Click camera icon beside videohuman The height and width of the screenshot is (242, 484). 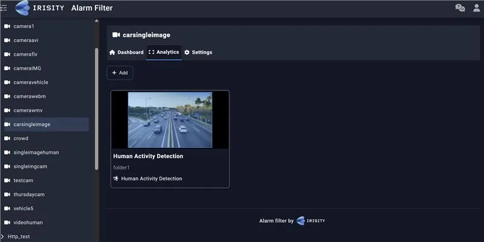pyautogui.click(x=7, y=223)
